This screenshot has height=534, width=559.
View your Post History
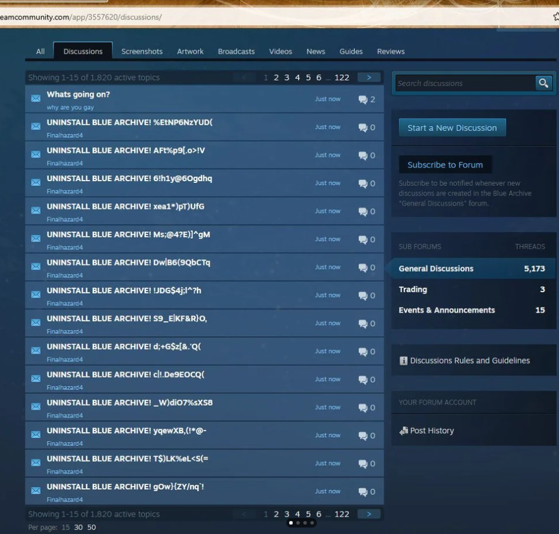(431, 430)
